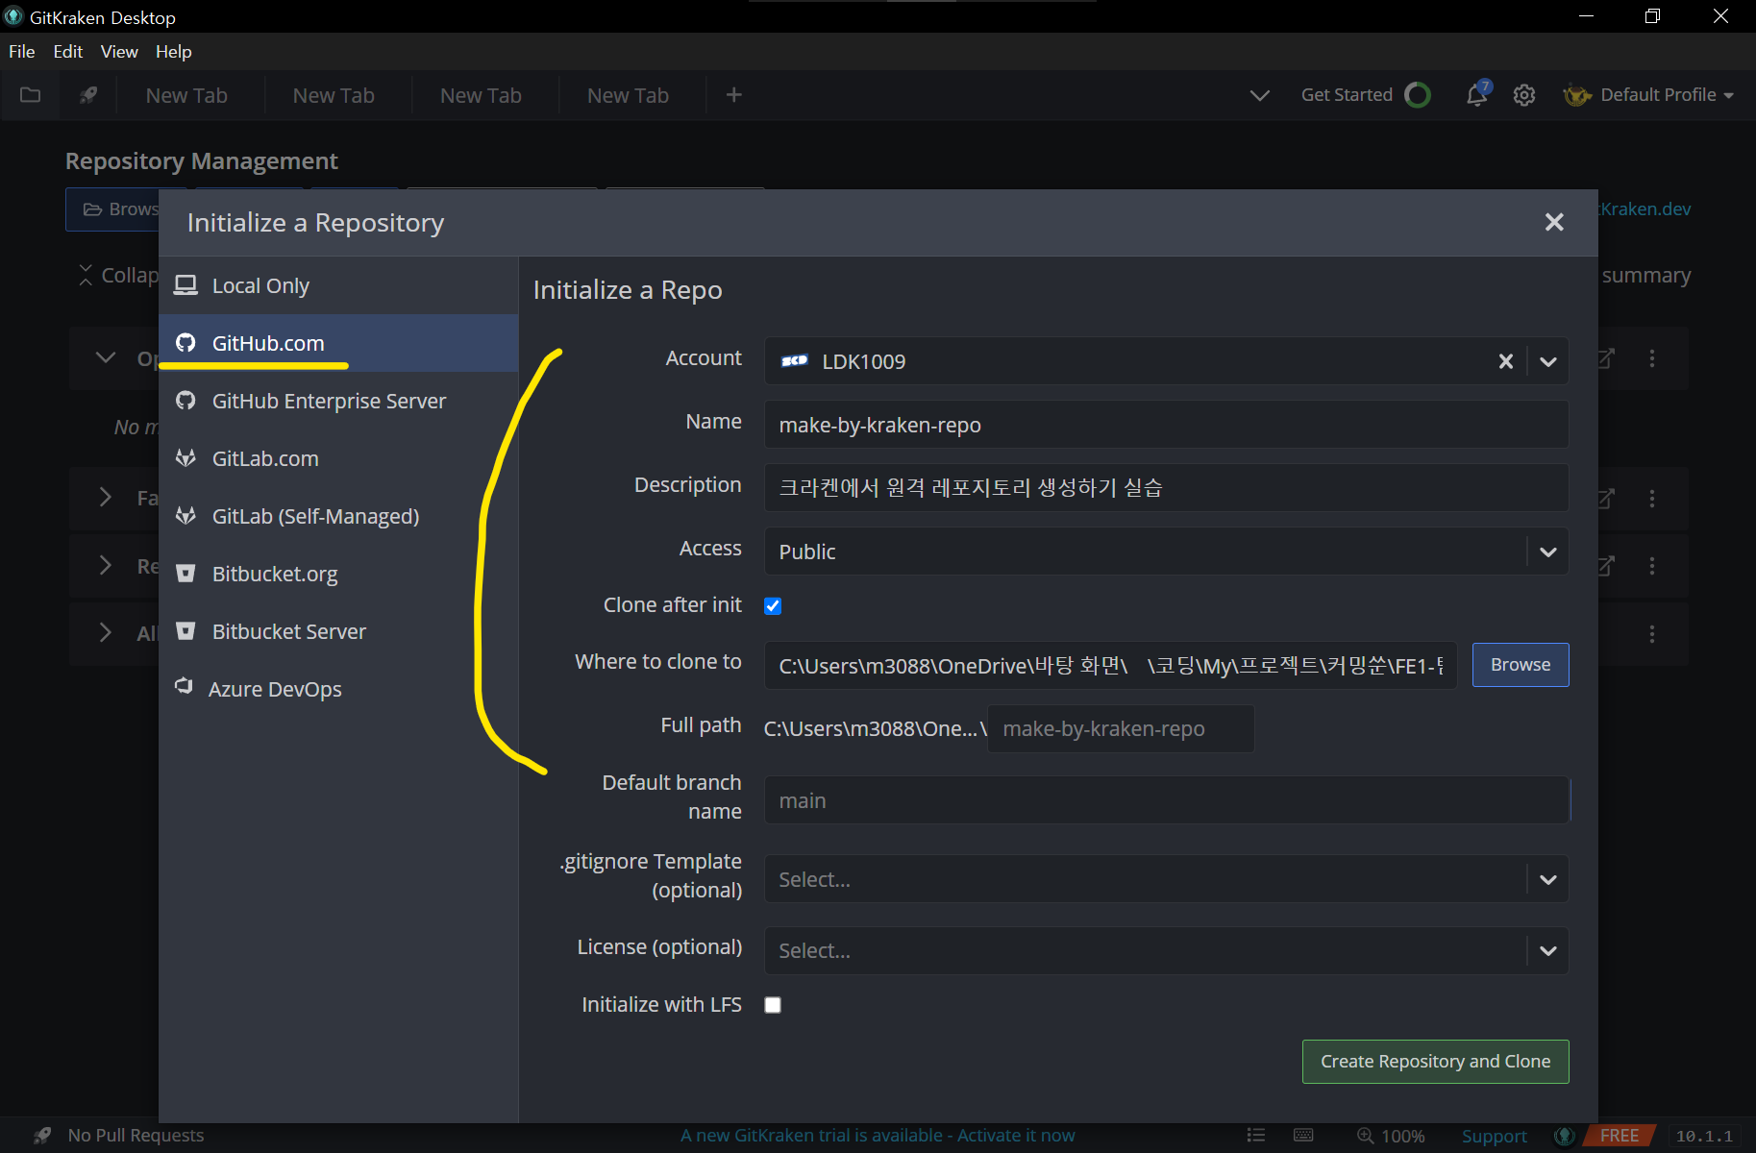Select GitHub Enterprise Server integration
The height and width of the screenshot is (1153, 1756).
click(x=338, y=401)
